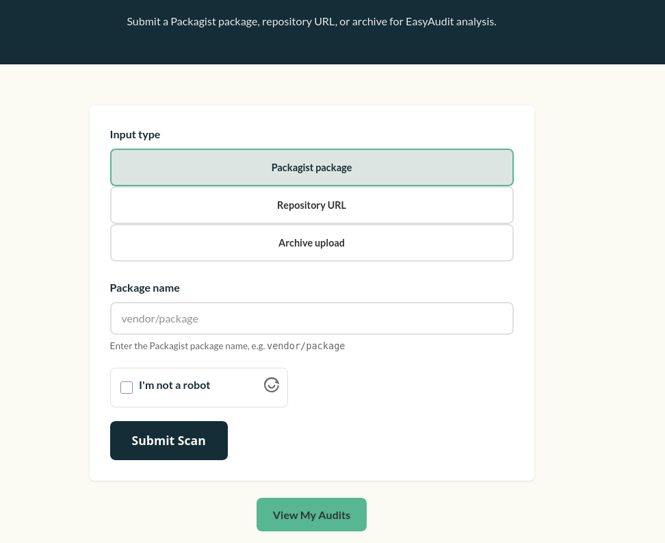
Task: Click the vendor/package example hint text
Action: tap(227, 346)
